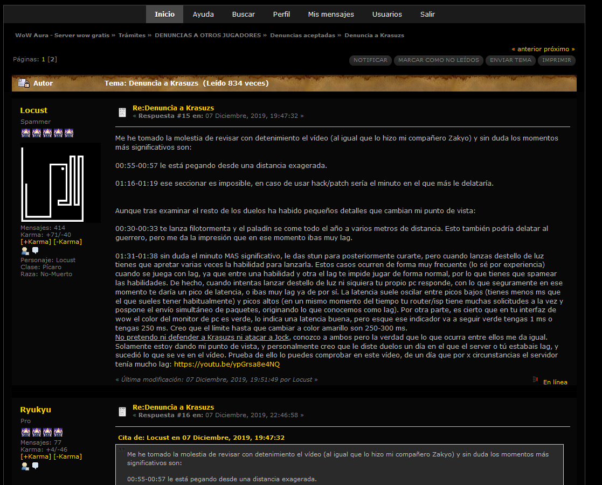Screen dimensions: 602x485
Task: Select 'Personaje: Locust' text
Action: (48, 260)
